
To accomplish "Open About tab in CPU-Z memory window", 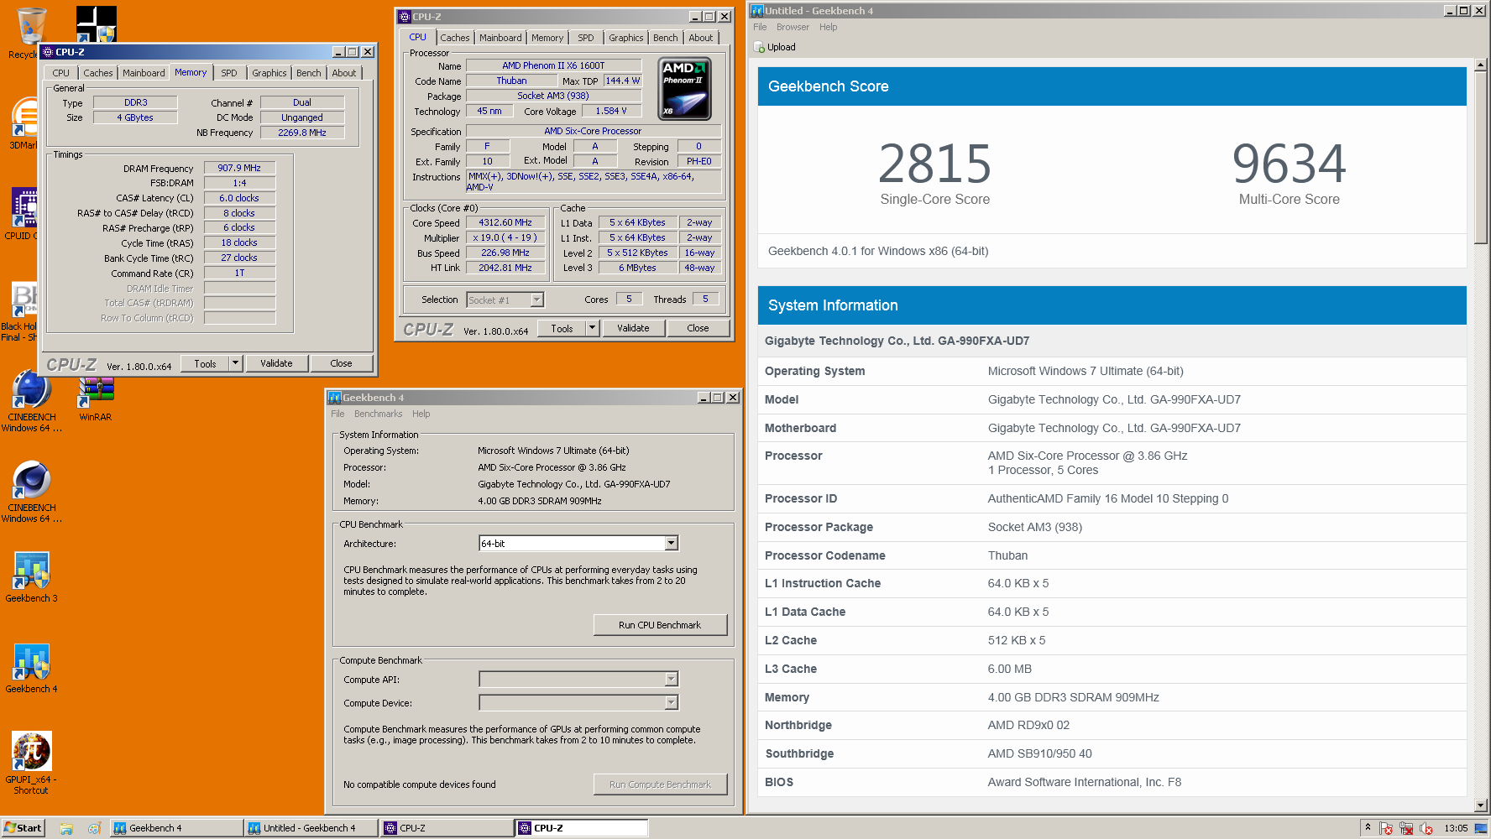I will point(343,73).
